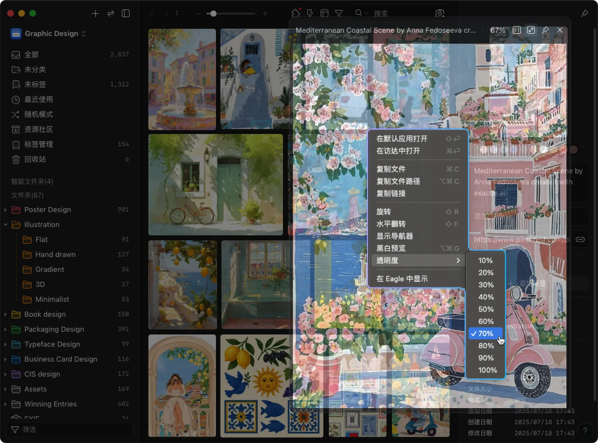Image resolution: width=598 pixels, height=443 pixels.
Task: Open the 回收站 trash item
Action: tap(70, 159)
